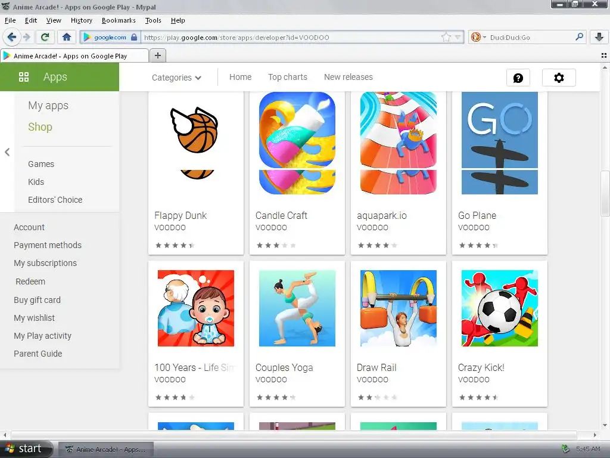Open the browser home page icon
Viewport: 610px width, 458px height.
tap(67, 37)
